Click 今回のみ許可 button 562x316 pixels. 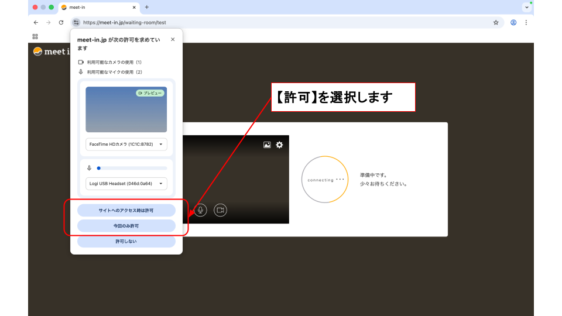tap(126, 225)
